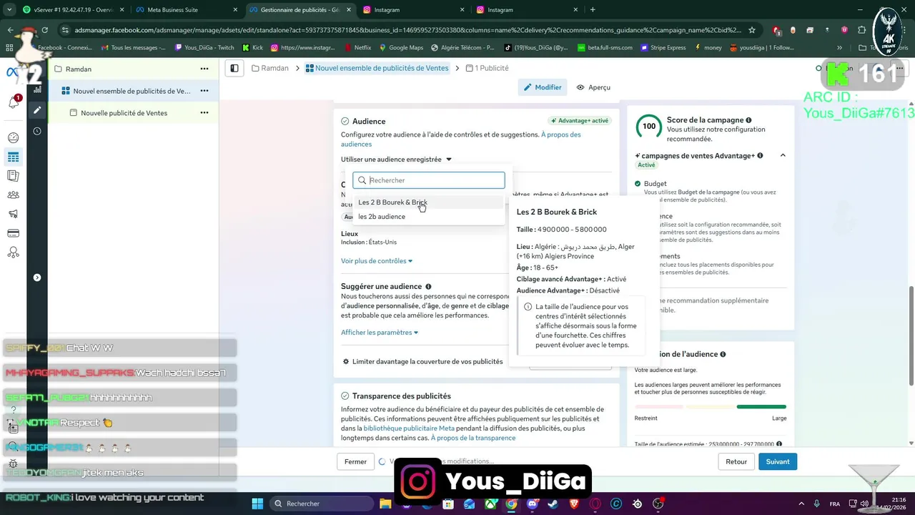Open File Explorer from taskbar
915x515 pixels.
(x=385, y=504)
